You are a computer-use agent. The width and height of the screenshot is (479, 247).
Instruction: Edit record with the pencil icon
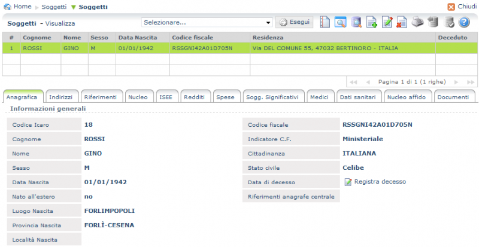387,22
